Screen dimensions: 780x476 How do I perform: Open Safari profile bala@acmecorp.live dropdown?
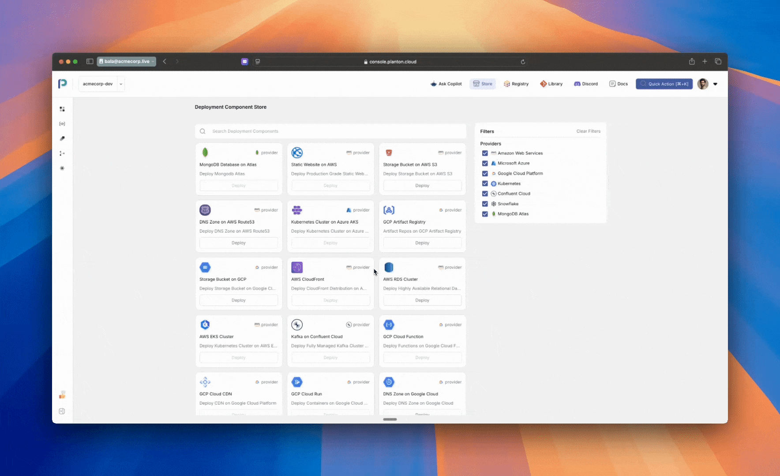click(x=127, y=61)
